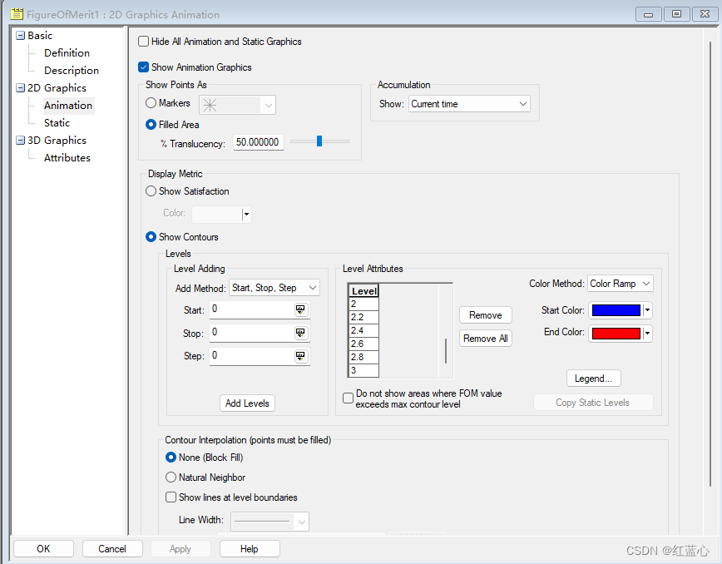Click the Add Levels button

pos(247,403)
